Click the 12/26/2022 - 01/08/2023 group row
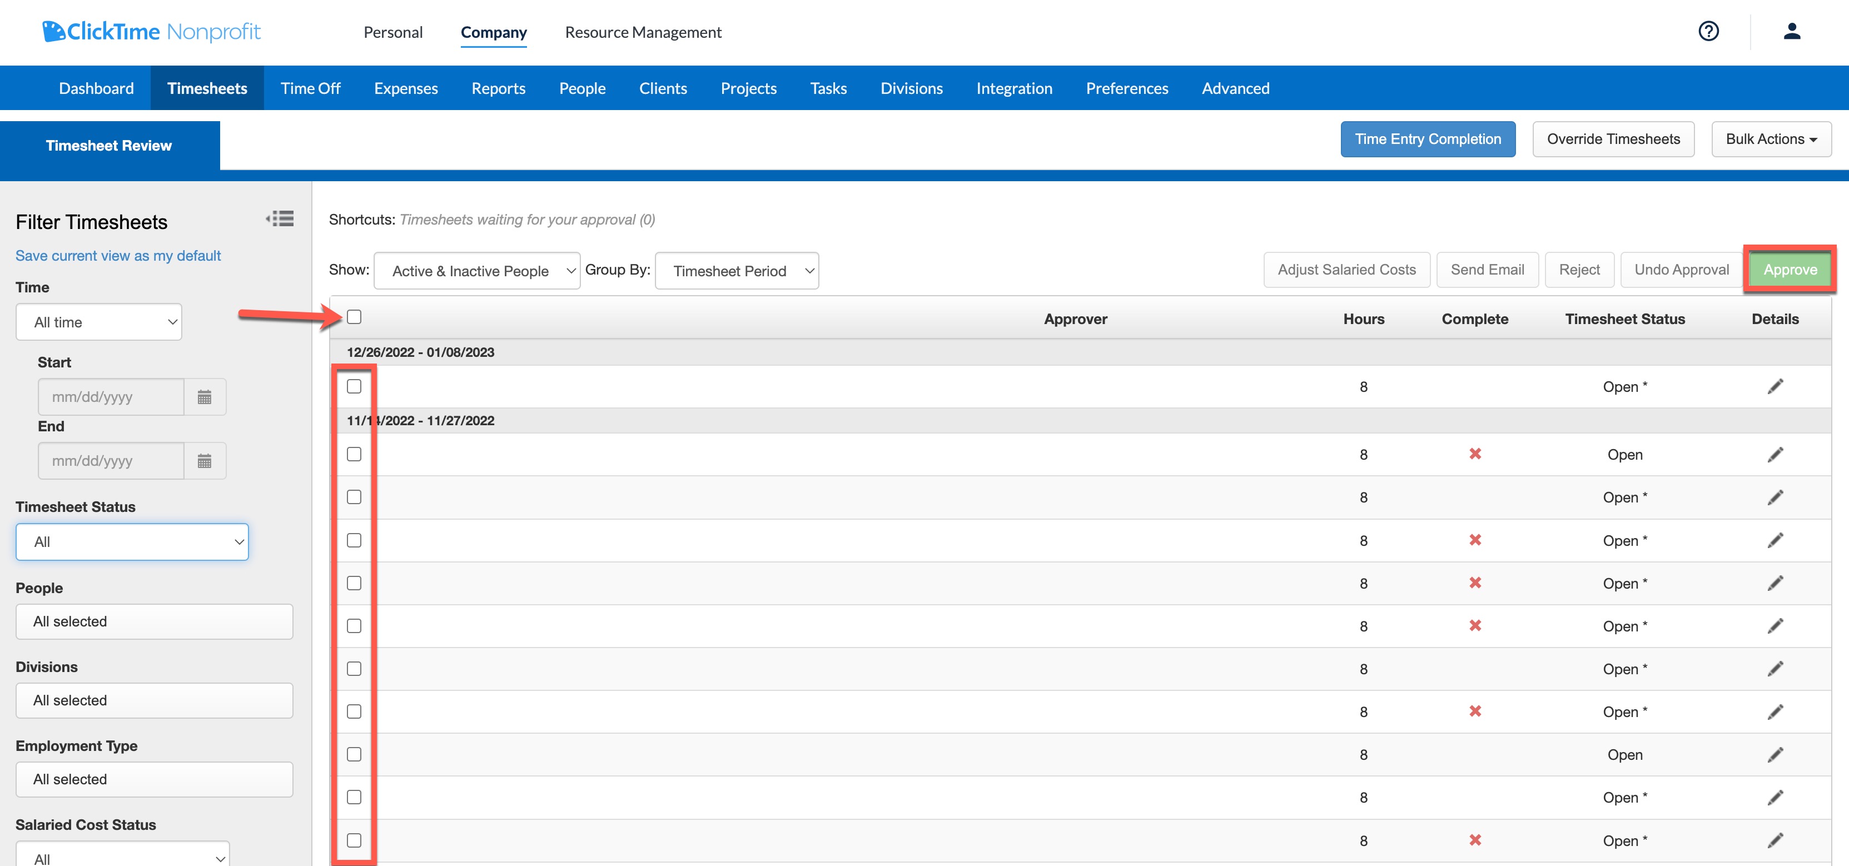Image resolution: width=1849 pixels, height=866 pixels. point(1080,352)
